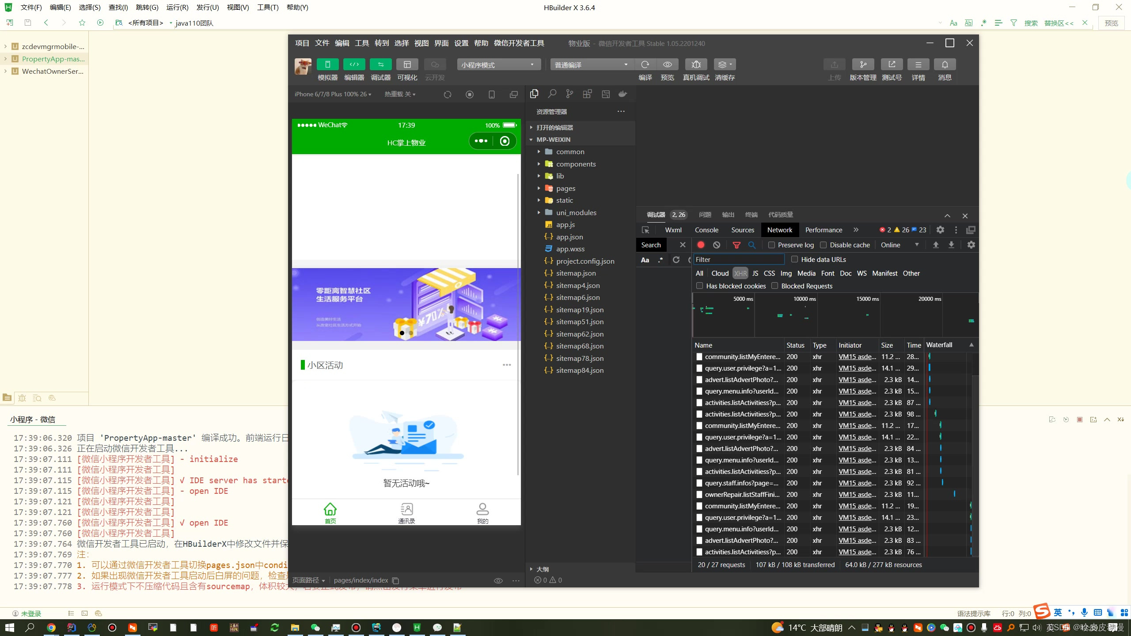The image size is (1131, 636).
Task: Open VM15 initiator link in first row
Action: [x=857, y=357]
